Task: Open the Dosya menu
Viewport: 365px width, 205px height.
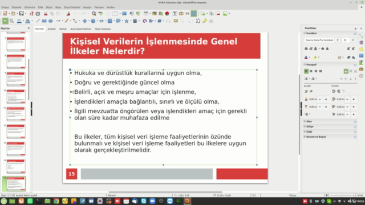Action: tap(5, 7)
